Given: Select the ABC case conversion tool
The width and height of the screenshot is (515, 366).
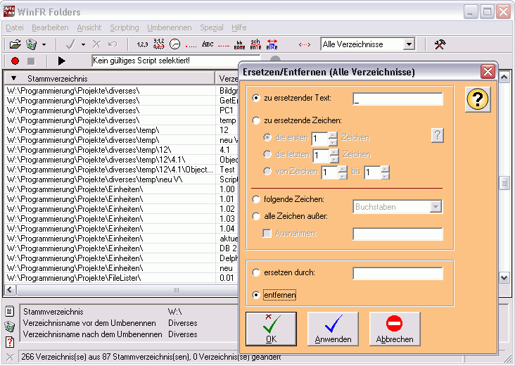Looking at the screenshot, I should coord(208,44).
